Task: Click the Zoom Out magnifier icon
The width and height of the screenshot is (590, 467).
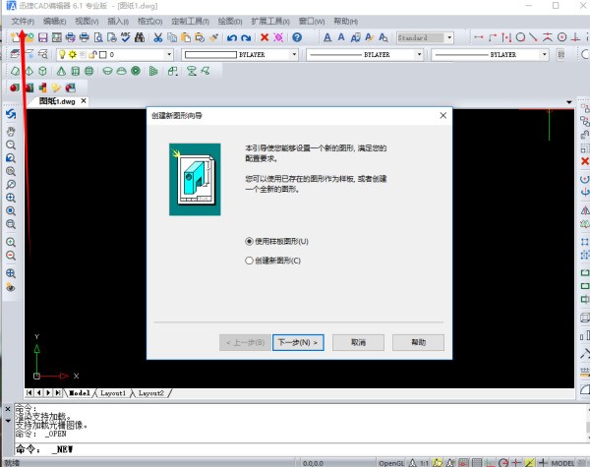Action: tap(11, 256)
